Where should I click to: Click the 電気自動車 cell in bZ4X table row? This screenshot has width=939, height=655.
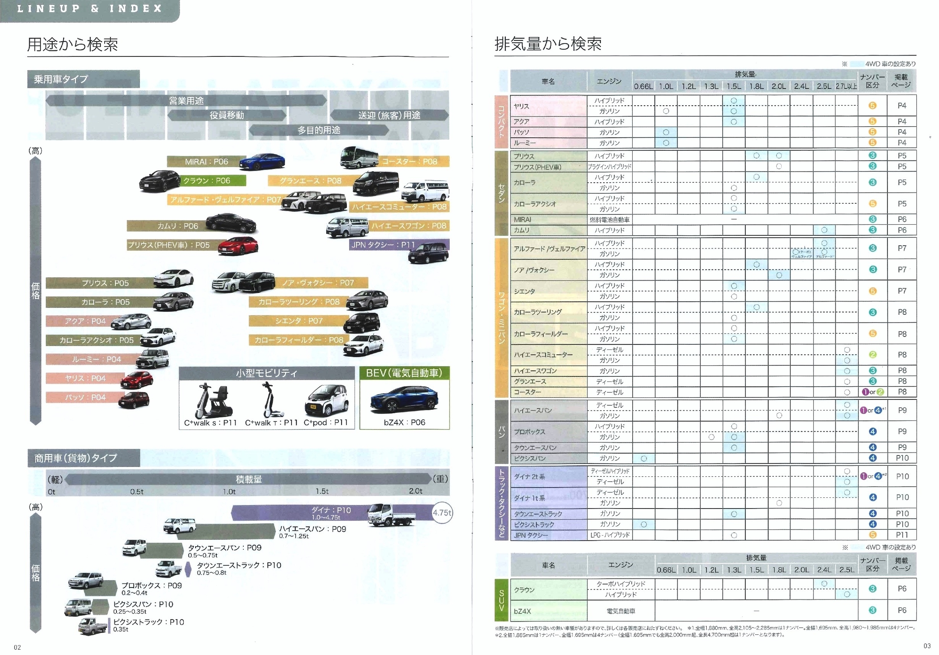(621, 611)
